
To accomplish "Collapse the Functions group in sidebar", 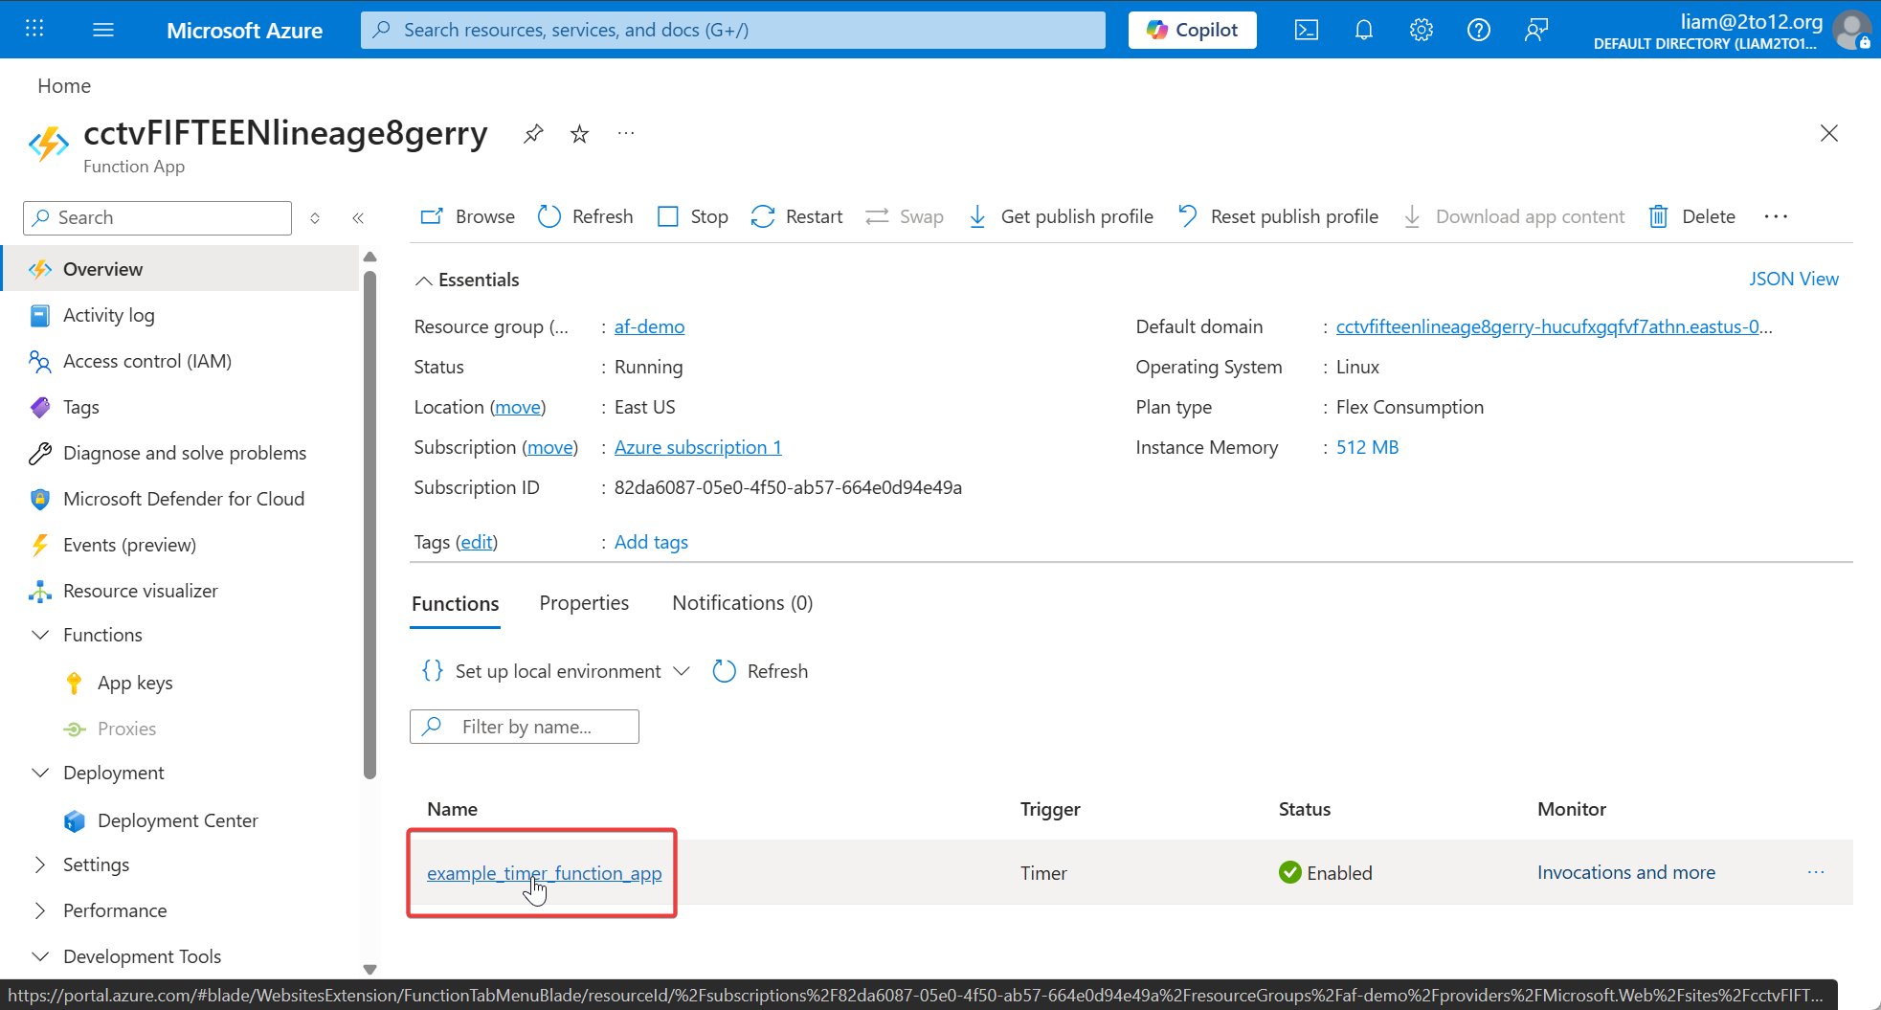I will (40, 635).
